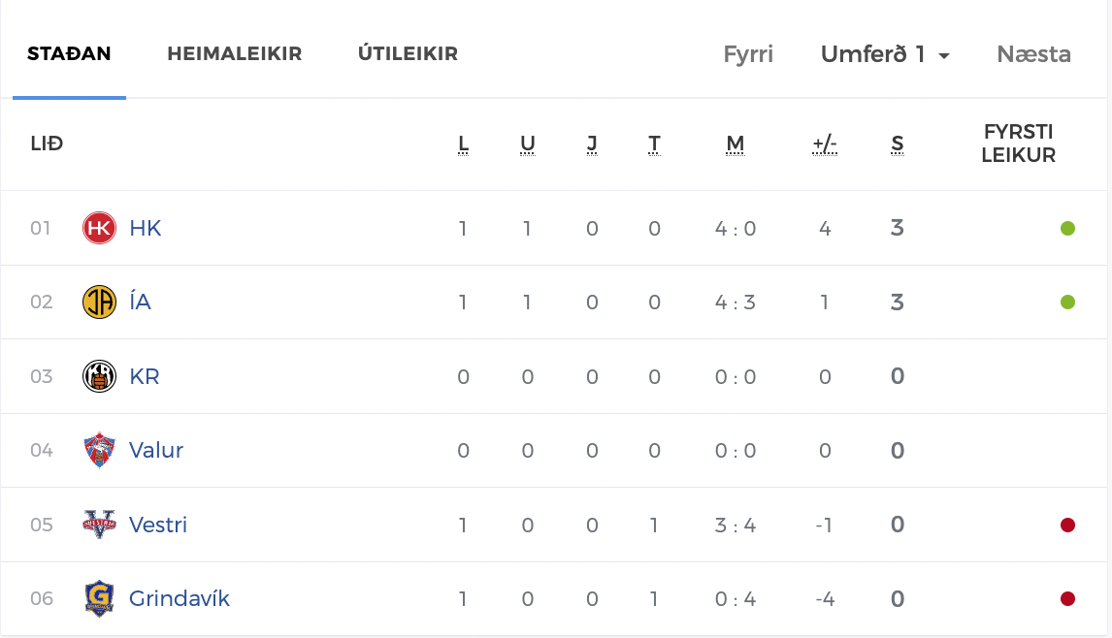Viewport: 1112px width, 638px height.
Task: Switch to the Heimaleikir tab
Action: point(235,54)
